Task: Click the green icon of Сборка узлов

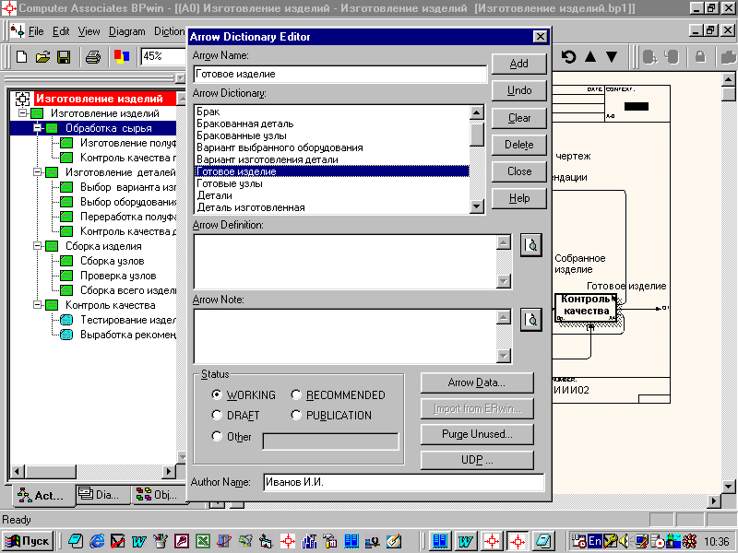Action: tap(66, 261)
